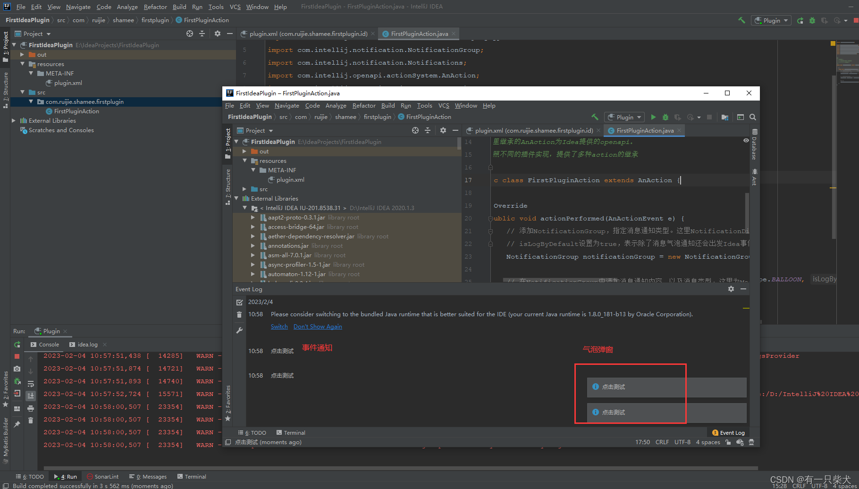Image resolution: width=859 pixels, height=489 pixels.
Task: Open Refactor menu in front window
Action: click(364, 106)
